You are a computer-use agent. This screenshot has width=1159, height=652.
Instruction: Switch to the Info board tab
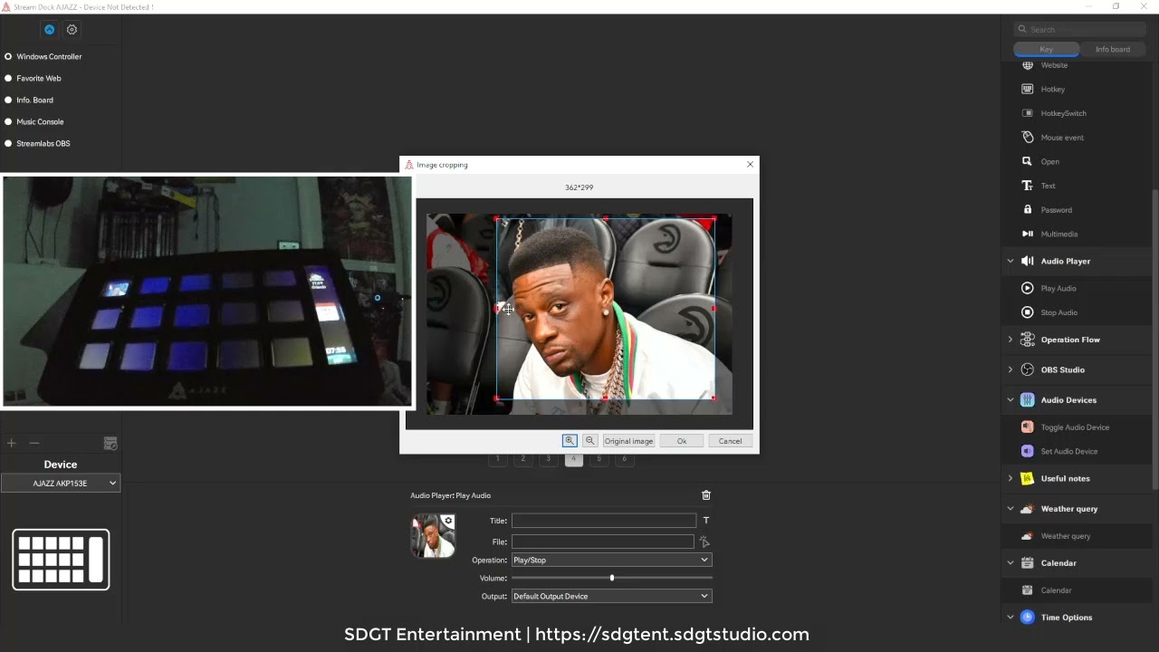[x=1113, y=49]
